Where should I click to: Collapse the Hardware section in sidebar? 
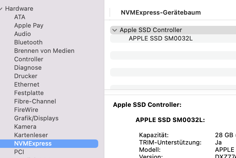click(x=1, y=9)
